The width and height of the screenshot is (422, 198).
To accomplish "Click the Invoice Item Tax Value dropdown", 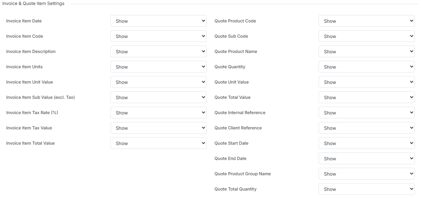I will pos(159,128).
